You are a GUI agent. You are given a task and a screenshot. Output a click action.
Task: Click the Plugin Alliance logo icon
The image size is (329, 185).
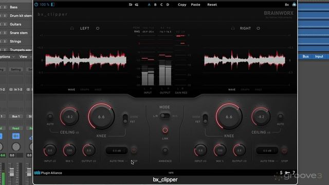[x=37, y=173]
